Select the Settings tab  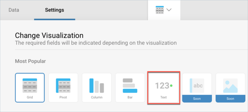pos(55,10)
